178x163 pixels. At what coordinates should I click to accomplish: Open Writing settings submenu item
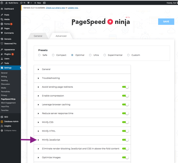pyautogui.click(x=4, y=76)
